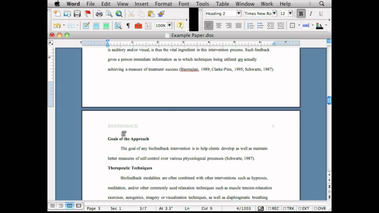Open the Formatting Palette icon

click(x=148, y=26)
